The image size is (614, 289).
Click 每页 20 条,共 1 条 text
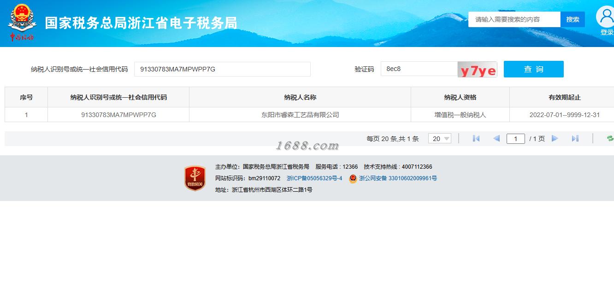point(393,139)
